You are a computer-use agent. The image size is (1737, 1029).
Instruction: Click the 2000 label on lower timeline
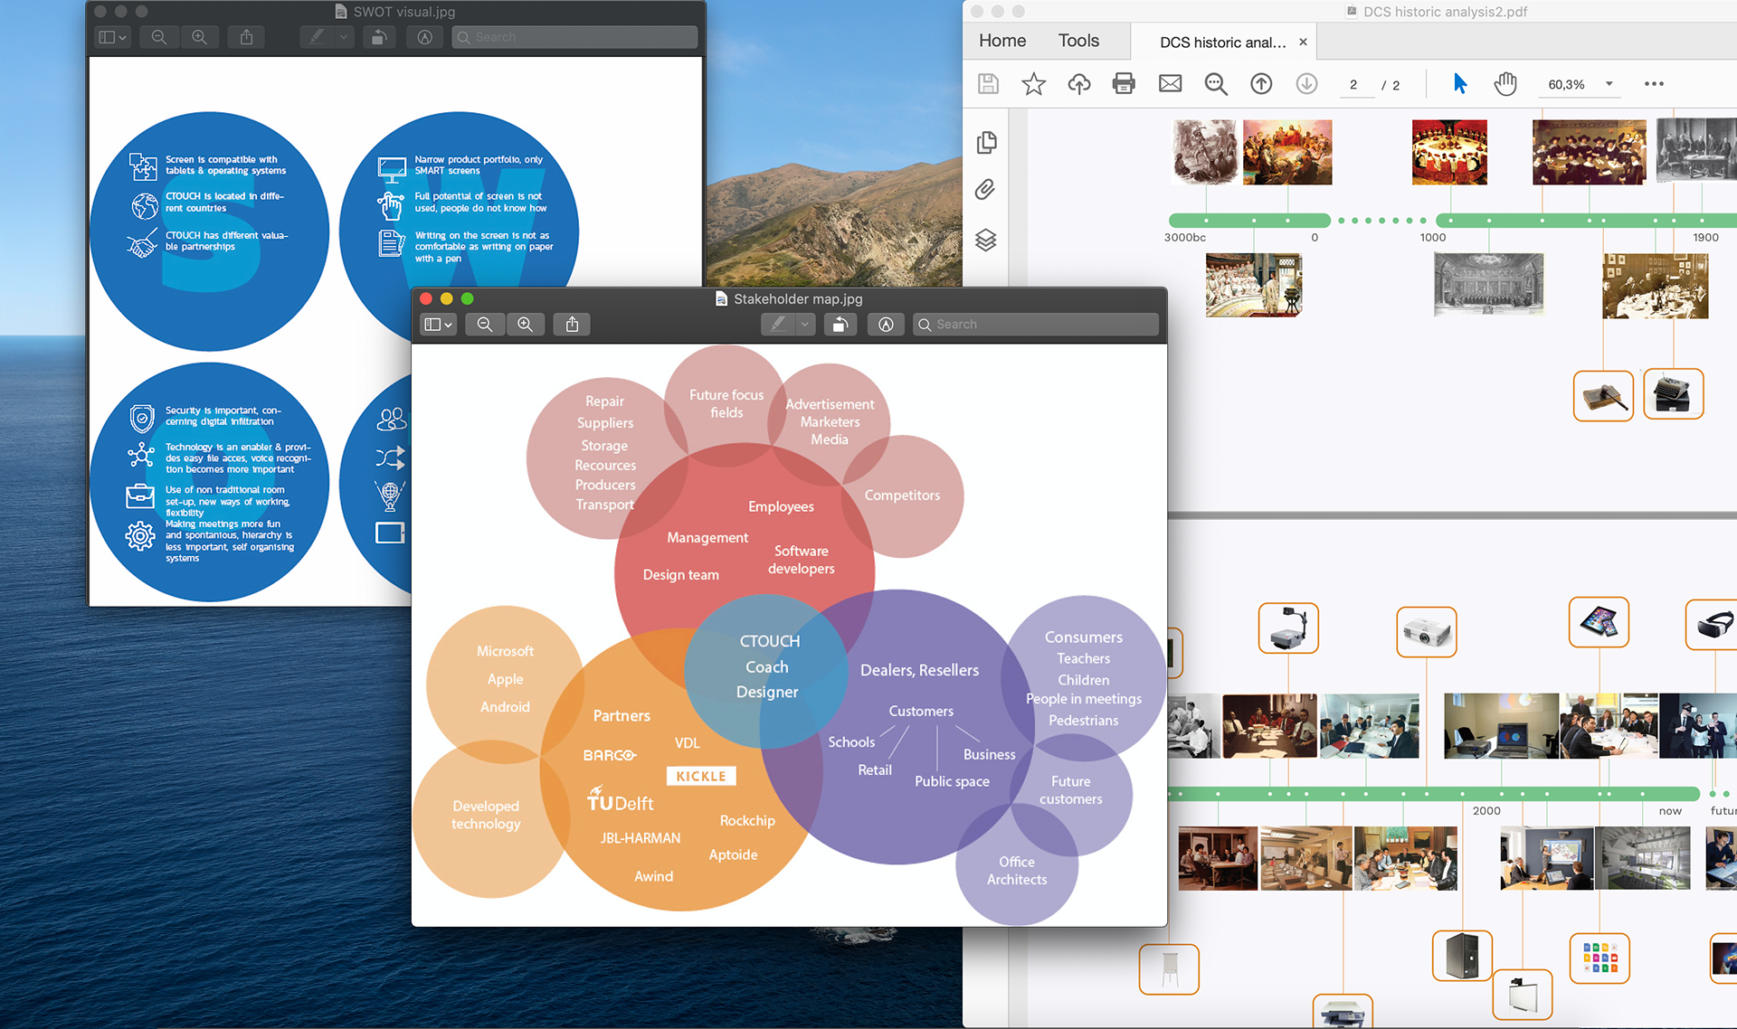click(1486, 810)
